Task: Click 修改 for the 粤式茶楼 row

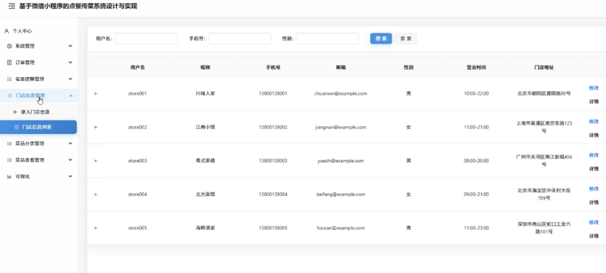Action: coord(594,155)
